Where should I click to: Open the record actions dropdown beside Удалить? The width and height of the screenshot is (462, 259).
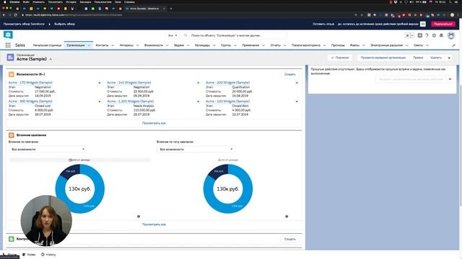(x=449, y=58)
